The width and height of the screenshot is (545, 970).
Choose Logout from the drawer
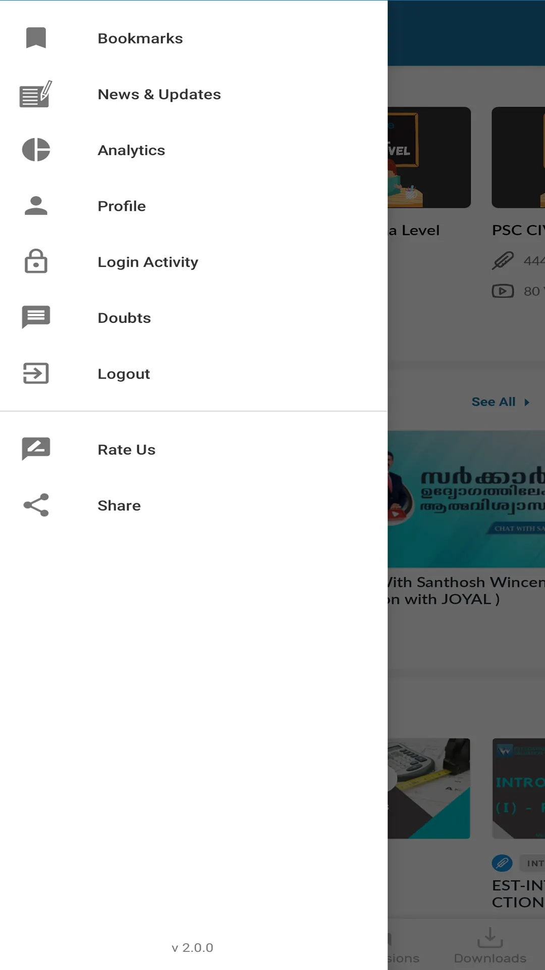pyautogui.click(x=124, y=374)
